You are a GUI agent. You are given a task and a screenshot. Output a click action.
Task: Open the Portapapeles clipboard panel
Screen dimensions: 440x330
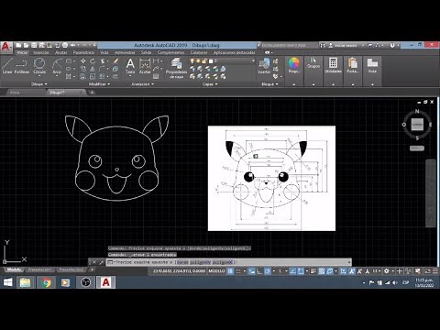tap(353, 65)
